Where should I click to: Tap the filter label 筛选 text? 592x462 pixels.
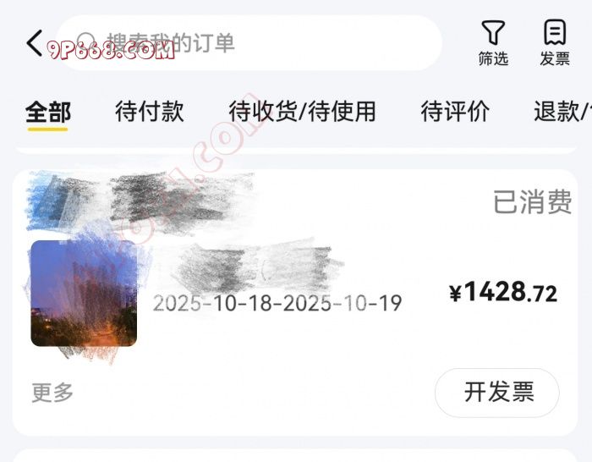tap(493, 58)
